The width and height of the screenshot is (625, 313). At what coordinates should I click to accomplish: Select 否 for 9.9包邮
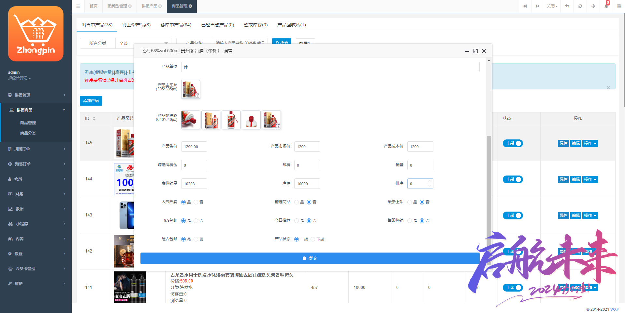[x=196, y=221]
